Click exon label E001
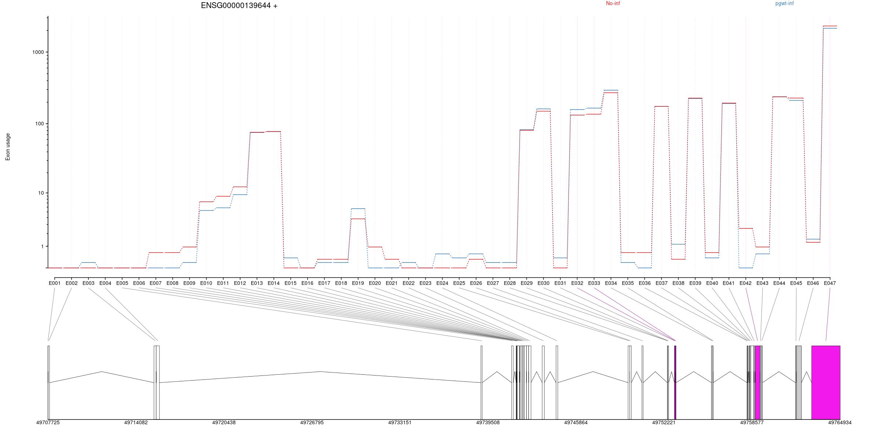This screenshot has height=440, width=880. [55, 283]
